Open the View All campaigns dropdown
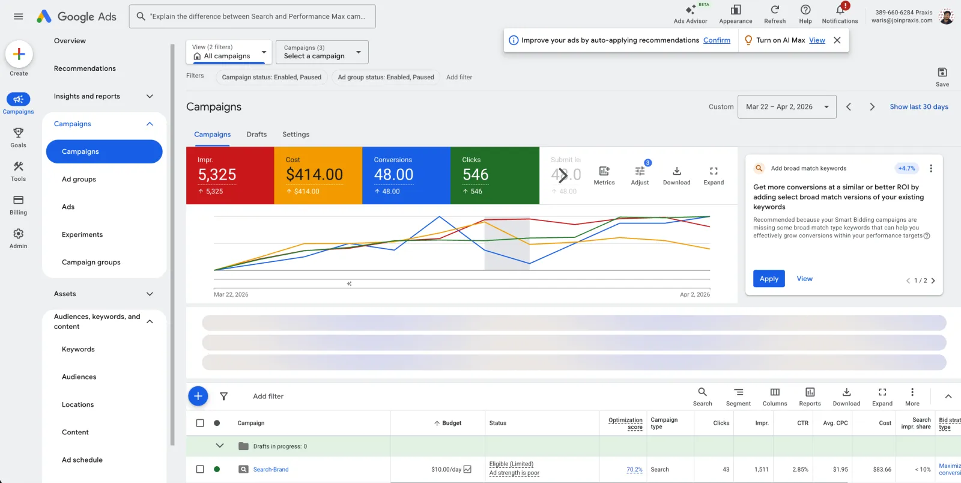Viewport: 961px width, 483px height. [229, 52]
